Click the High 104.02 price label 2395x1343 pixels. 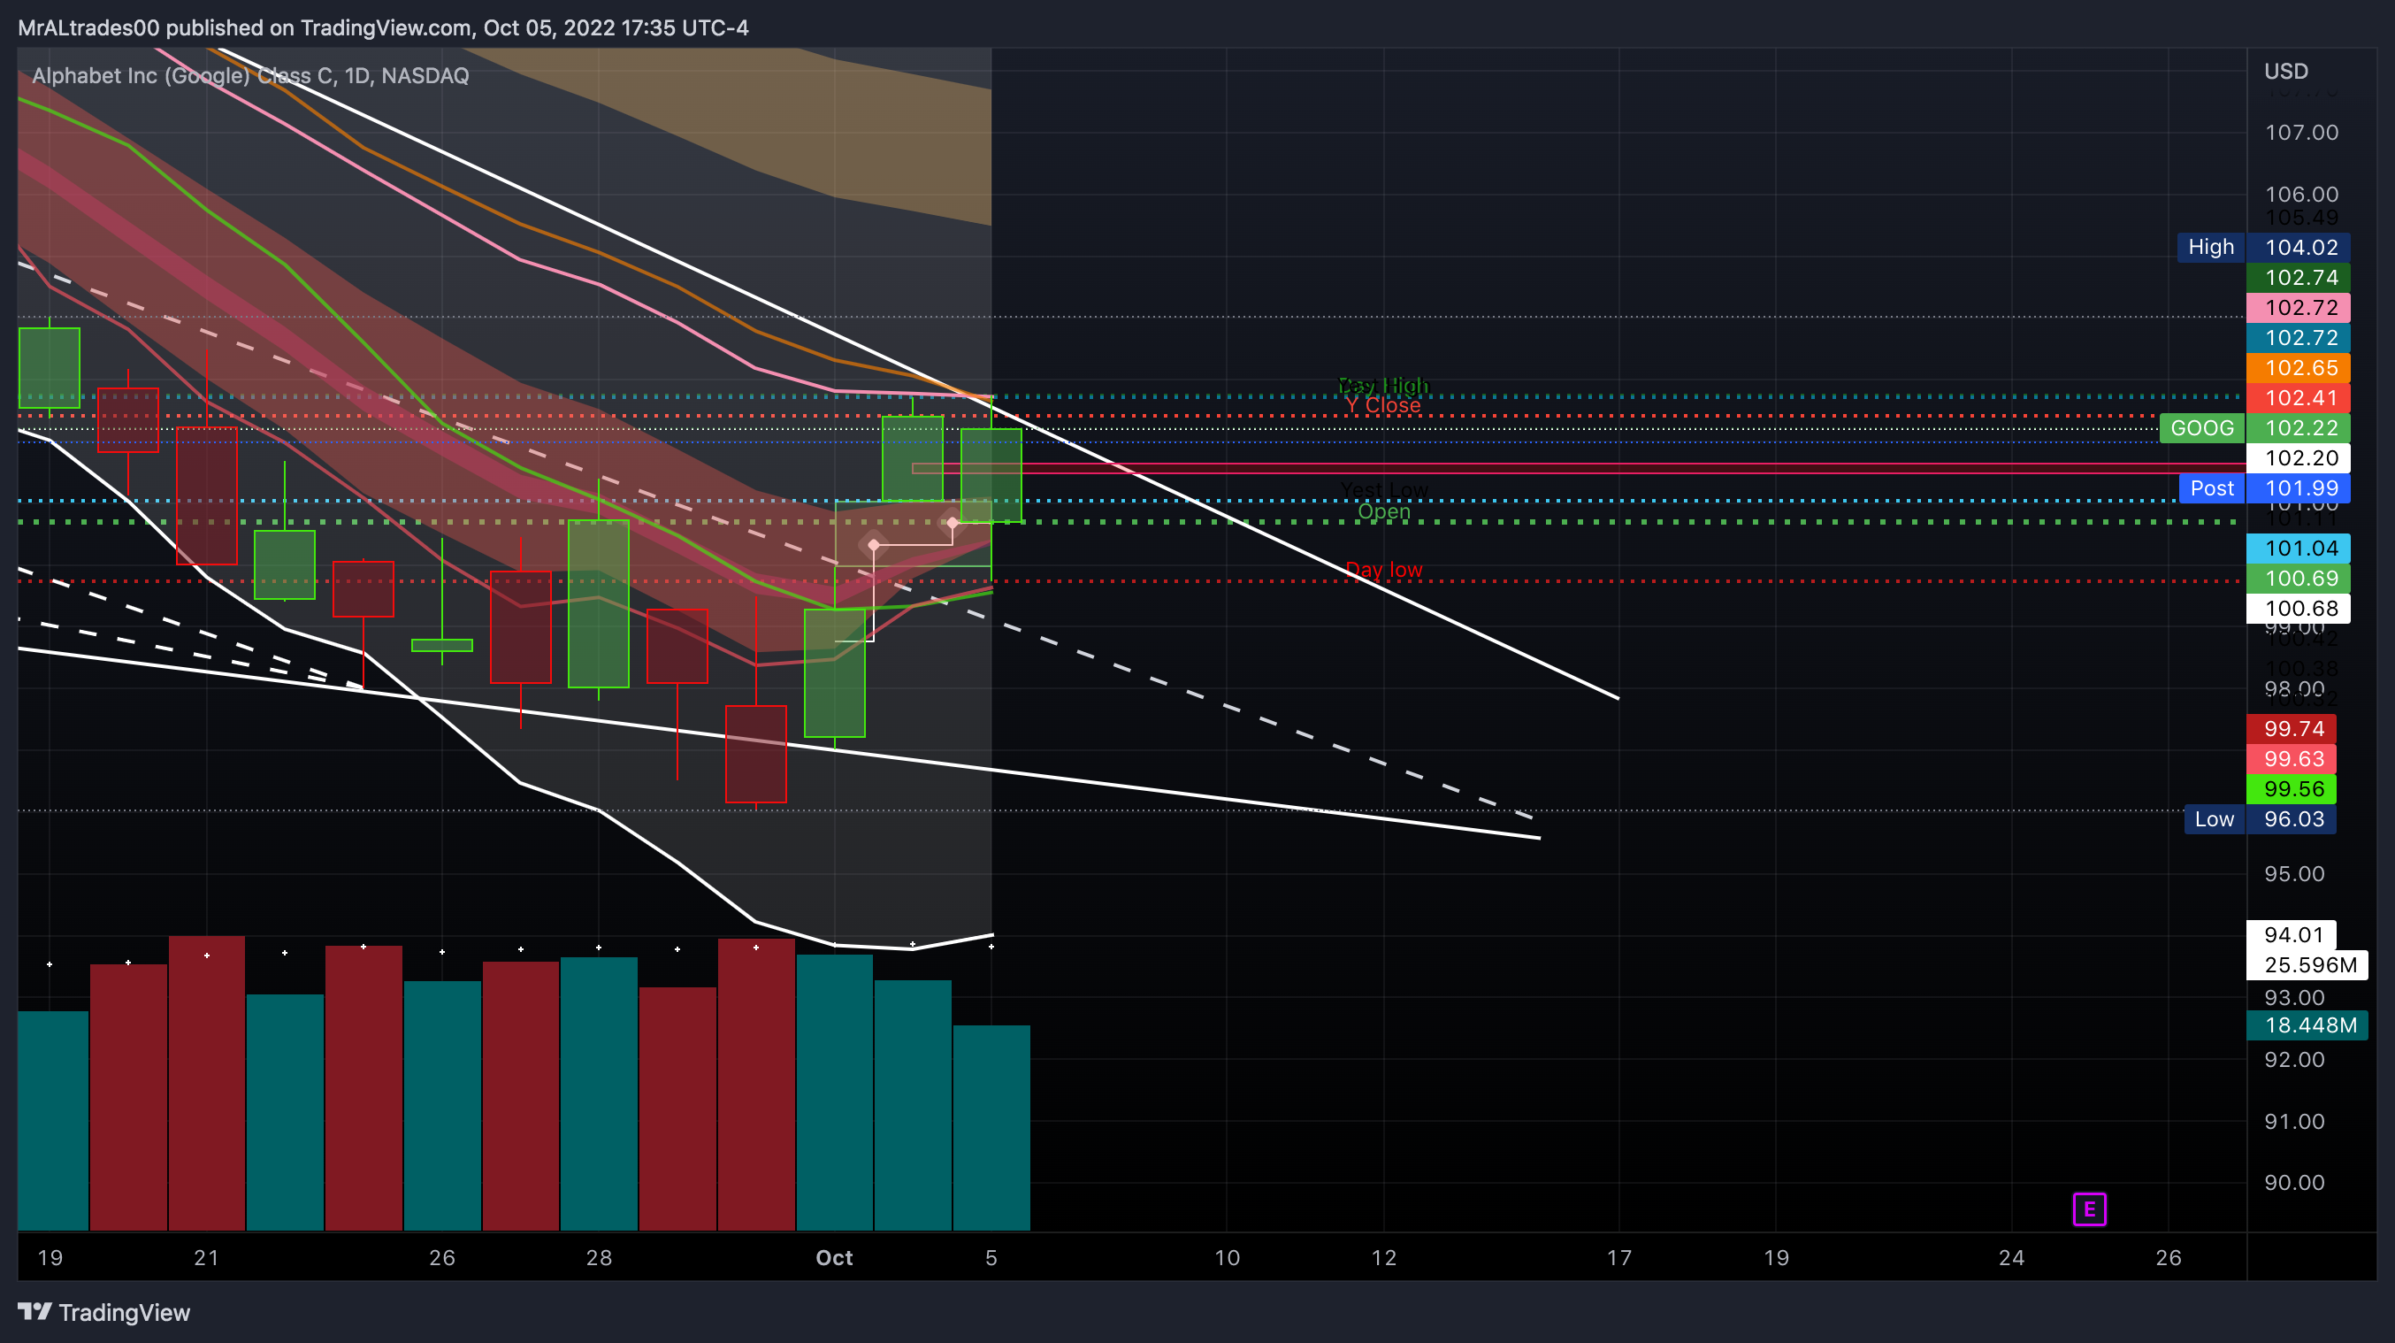coord(2264,248)
